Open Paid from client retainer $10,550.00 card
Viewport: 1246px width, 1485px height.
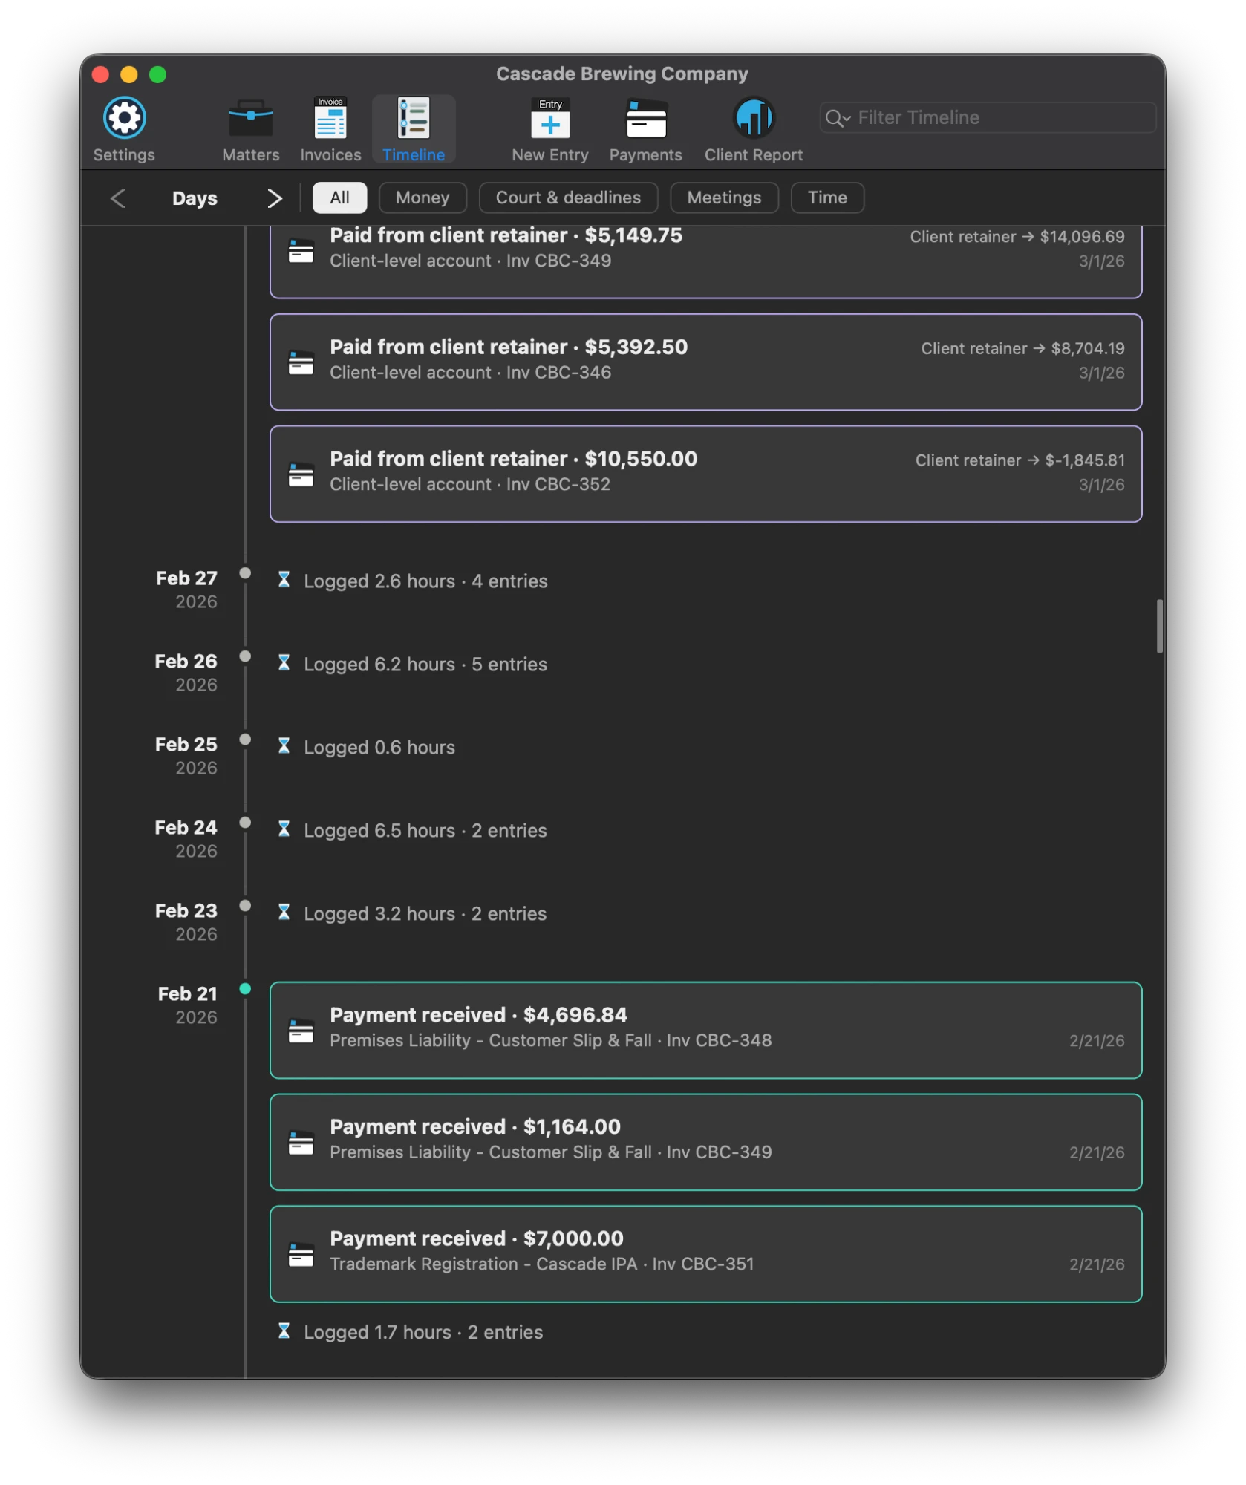pyautogui.click(x=705, y=474)
